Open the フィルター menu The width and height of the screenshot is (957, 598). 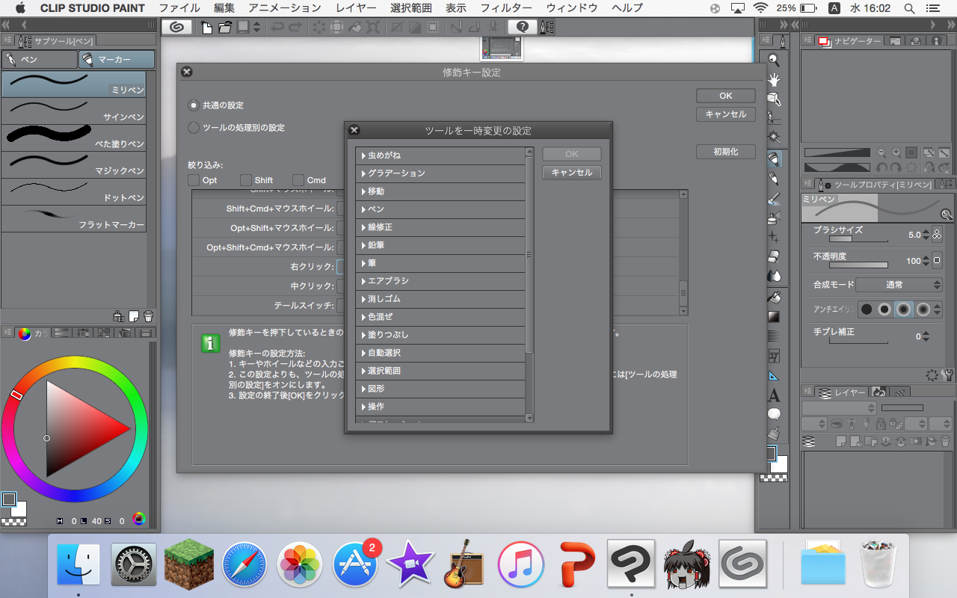click(505, 8)
